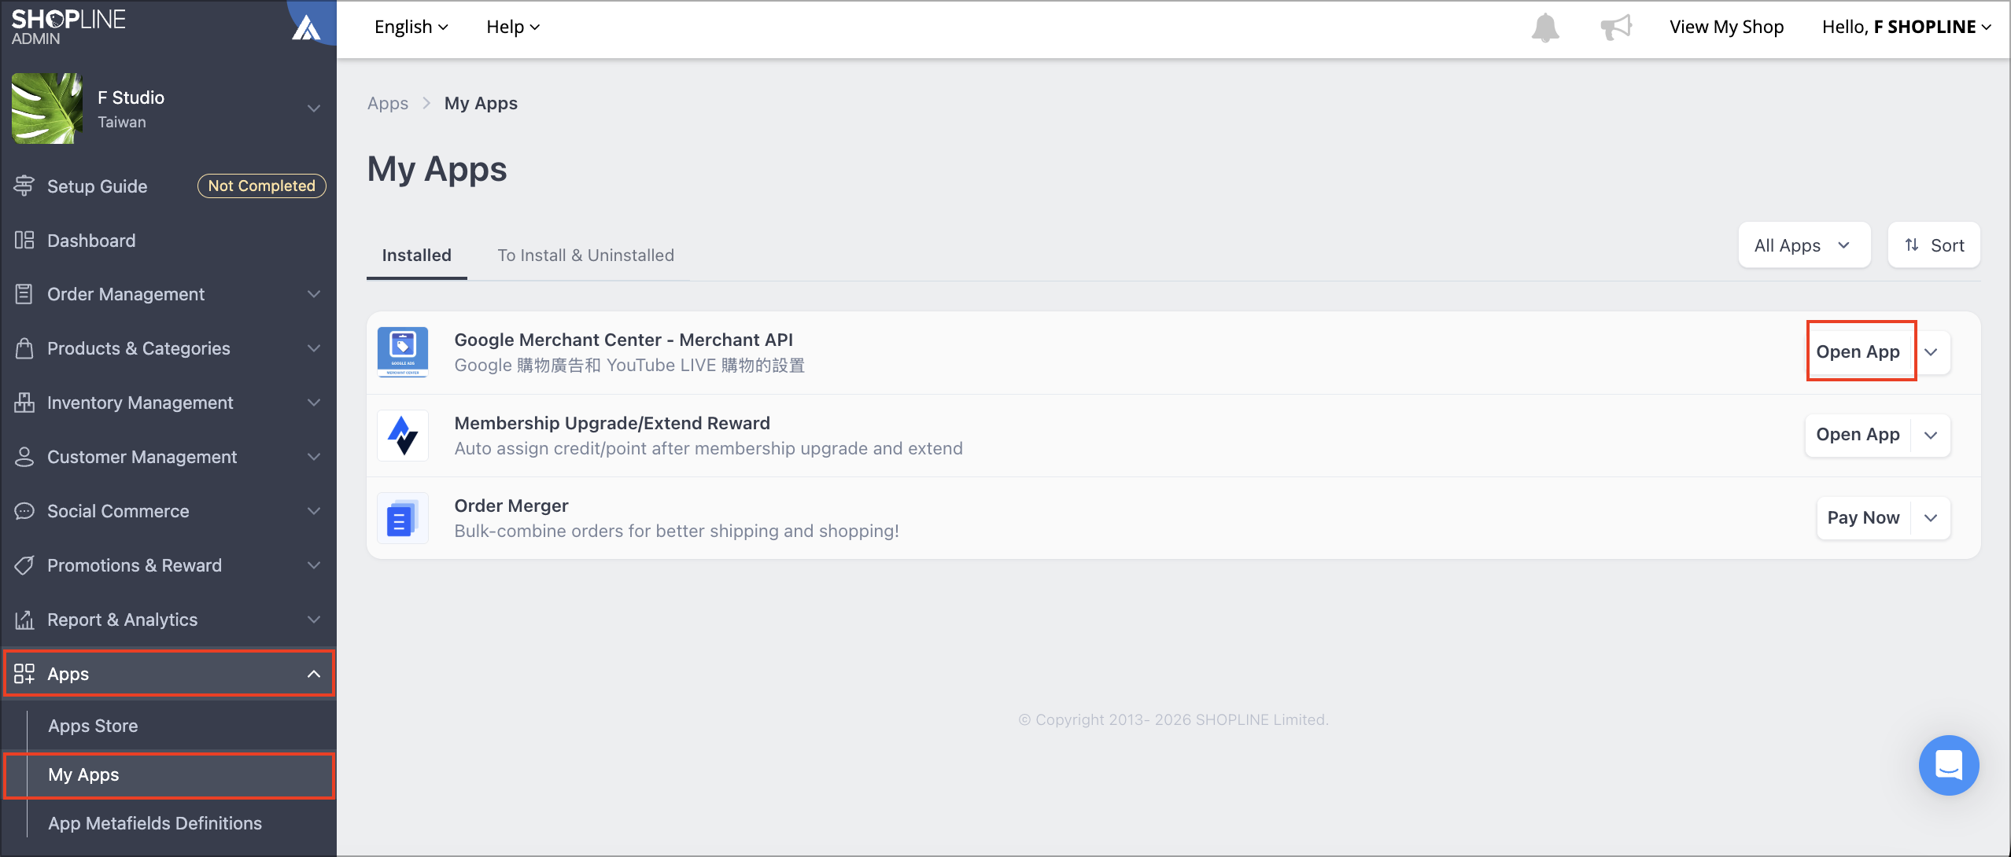Click the Google Merchant Center app icon
Image resolution: width=2011 pixels, height=857 pixels.
click(403, 352)
